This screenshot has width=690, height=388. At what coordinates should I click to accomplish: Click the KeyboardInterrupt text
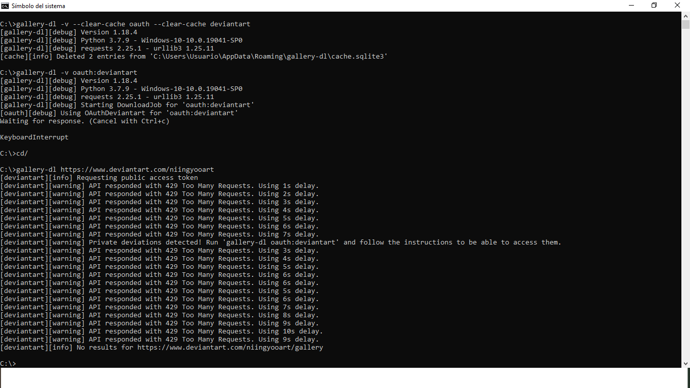pos(34,137)
